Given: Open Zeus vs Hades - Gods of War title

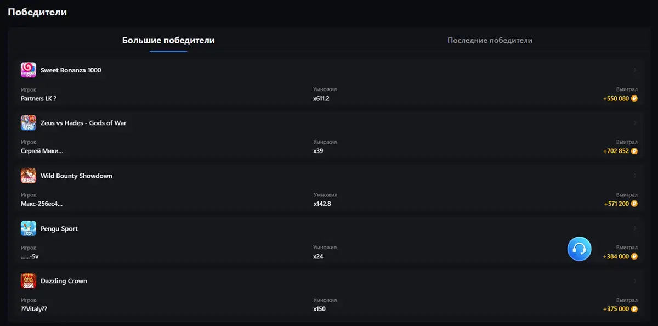Looking at the screenshot, I should (83, 123).
